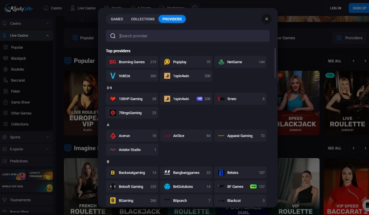Screen dimensions: 369x215
Task: Open Blackcat provider
Action: [240, 201]
